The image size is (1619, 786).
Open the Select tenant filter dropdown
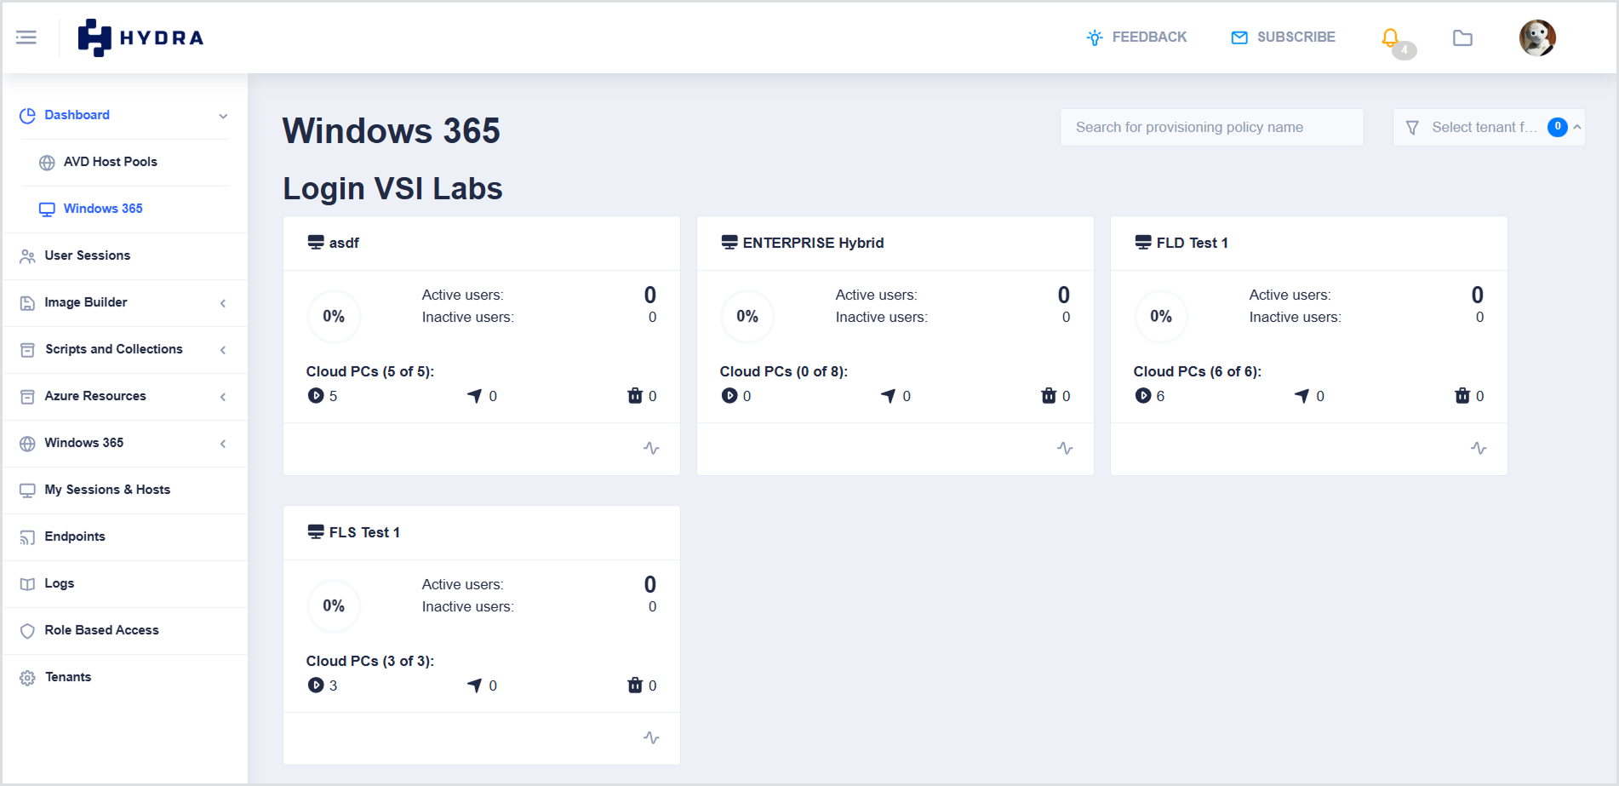[x=1488, y=127]
